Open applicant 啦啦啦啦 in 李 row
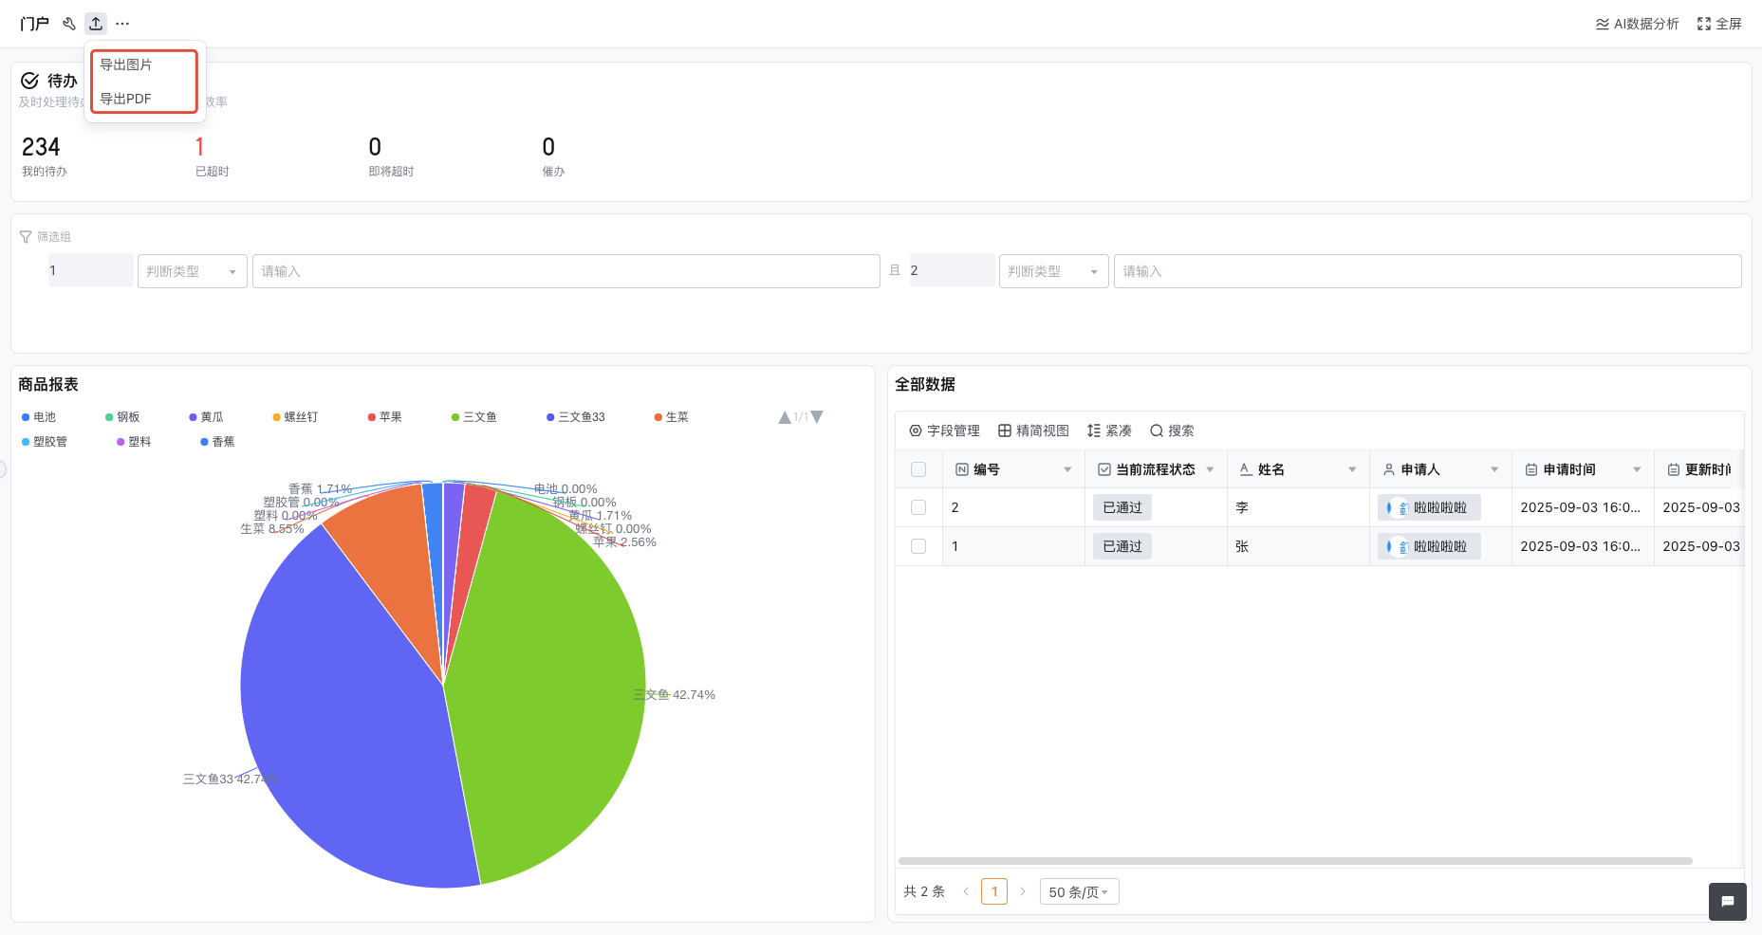Screen dimensions: 1762x935 pos(1429,507)
